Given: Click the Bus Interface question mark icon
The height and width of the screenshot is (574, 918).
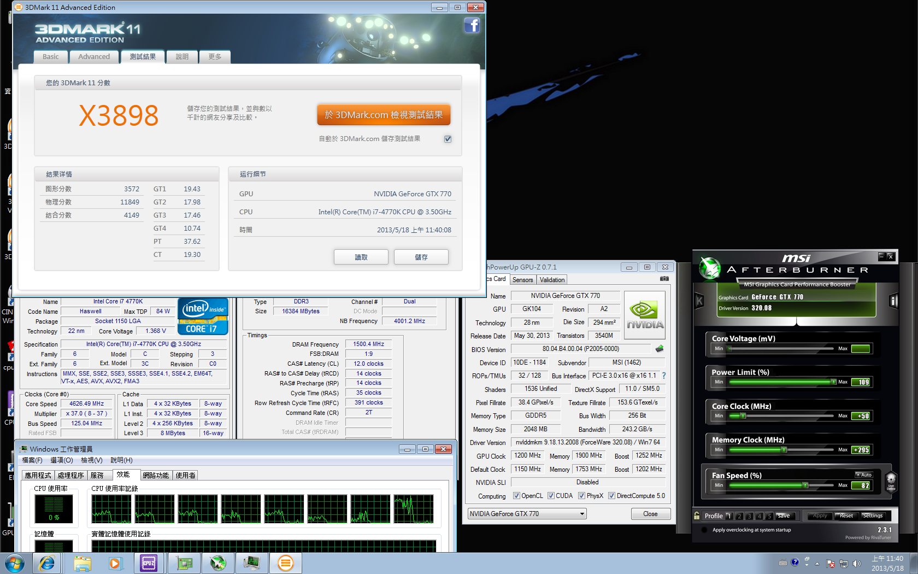Looking at the screenshot, I should point(664,376).
